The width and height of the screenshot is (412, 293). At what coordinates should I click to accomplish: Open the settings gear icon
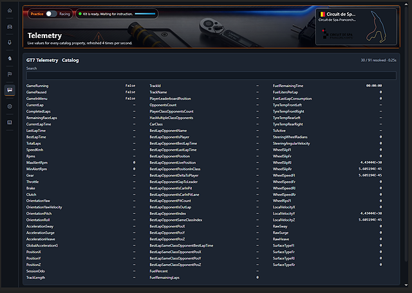pyautogui.click(x=10, y=106)
